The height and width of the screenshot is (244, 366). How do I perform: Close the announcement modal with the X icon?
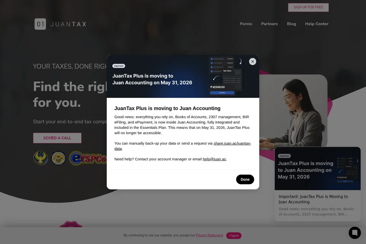click(252, 61)
